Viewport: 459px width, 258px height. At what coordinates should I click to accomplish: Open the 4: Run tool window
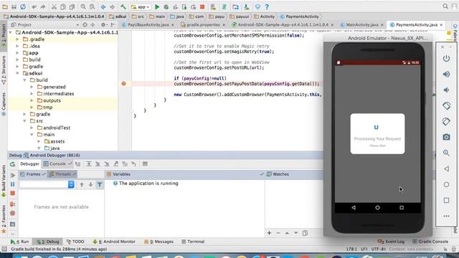pos(19,242)
